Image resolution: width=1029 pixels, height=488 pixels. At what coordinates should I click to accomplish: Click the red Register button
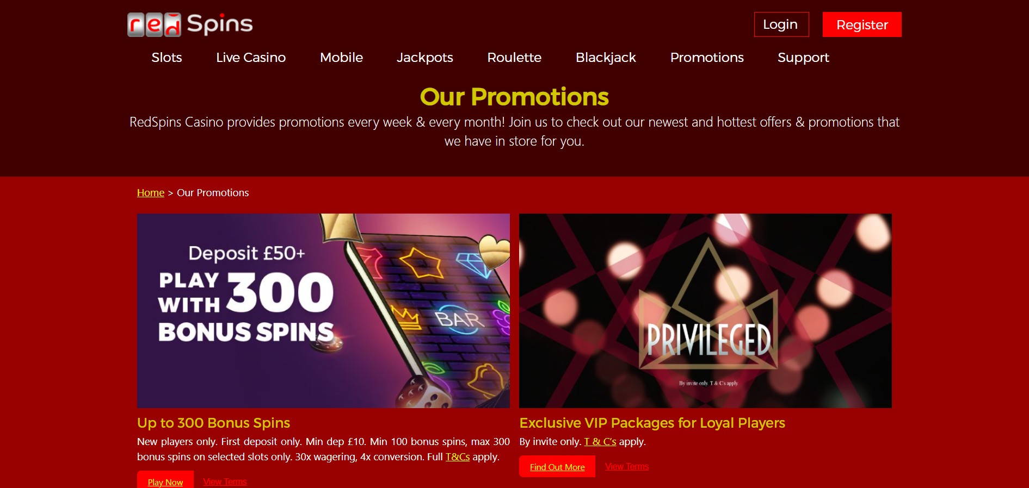click(x=862, y=24)
